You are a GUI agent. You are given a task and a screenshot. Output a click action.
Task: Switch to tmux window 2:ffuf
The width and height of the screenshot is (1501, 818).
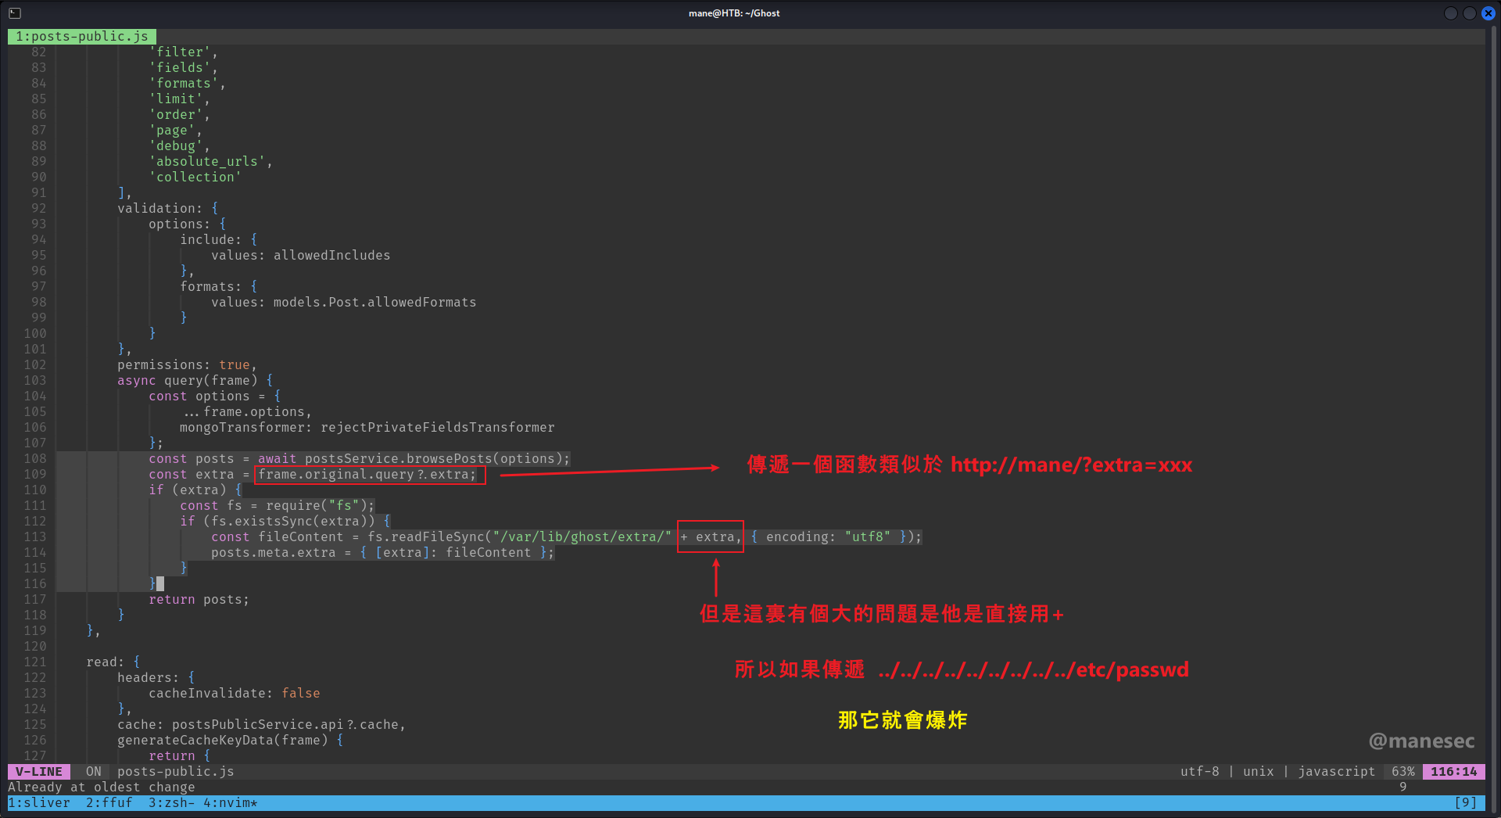click(109, 802)
